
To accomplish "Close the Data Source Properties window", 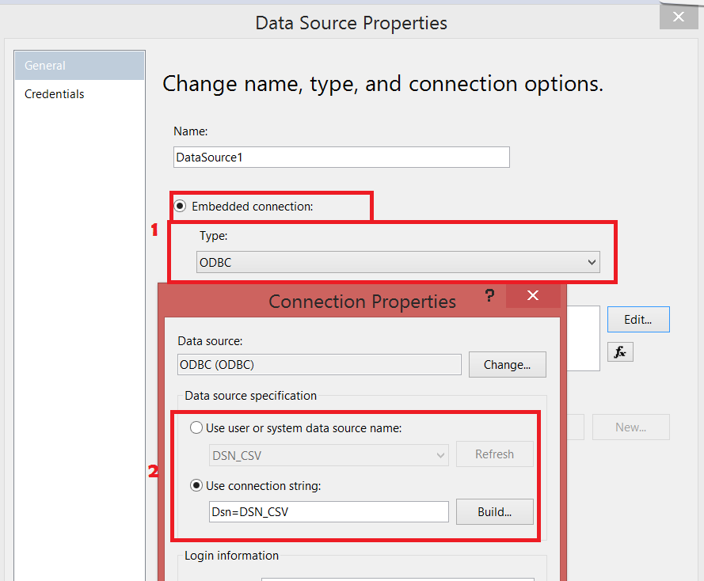I will point(678,17).
